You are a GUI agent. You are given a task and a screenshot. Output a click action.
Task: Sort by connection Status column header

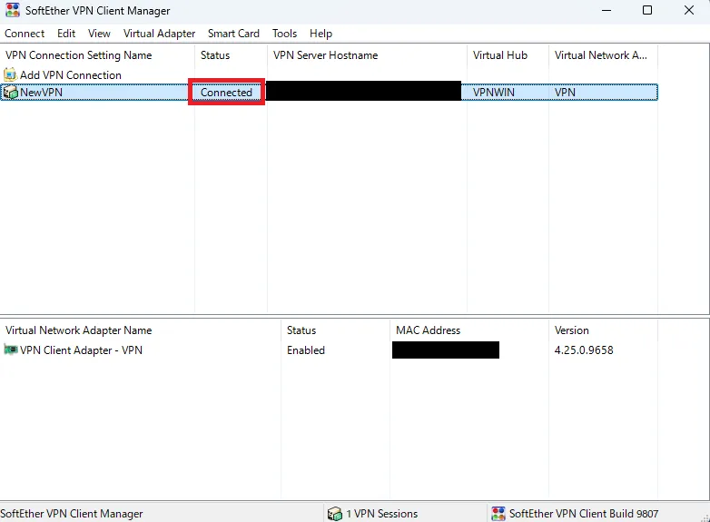231,55
